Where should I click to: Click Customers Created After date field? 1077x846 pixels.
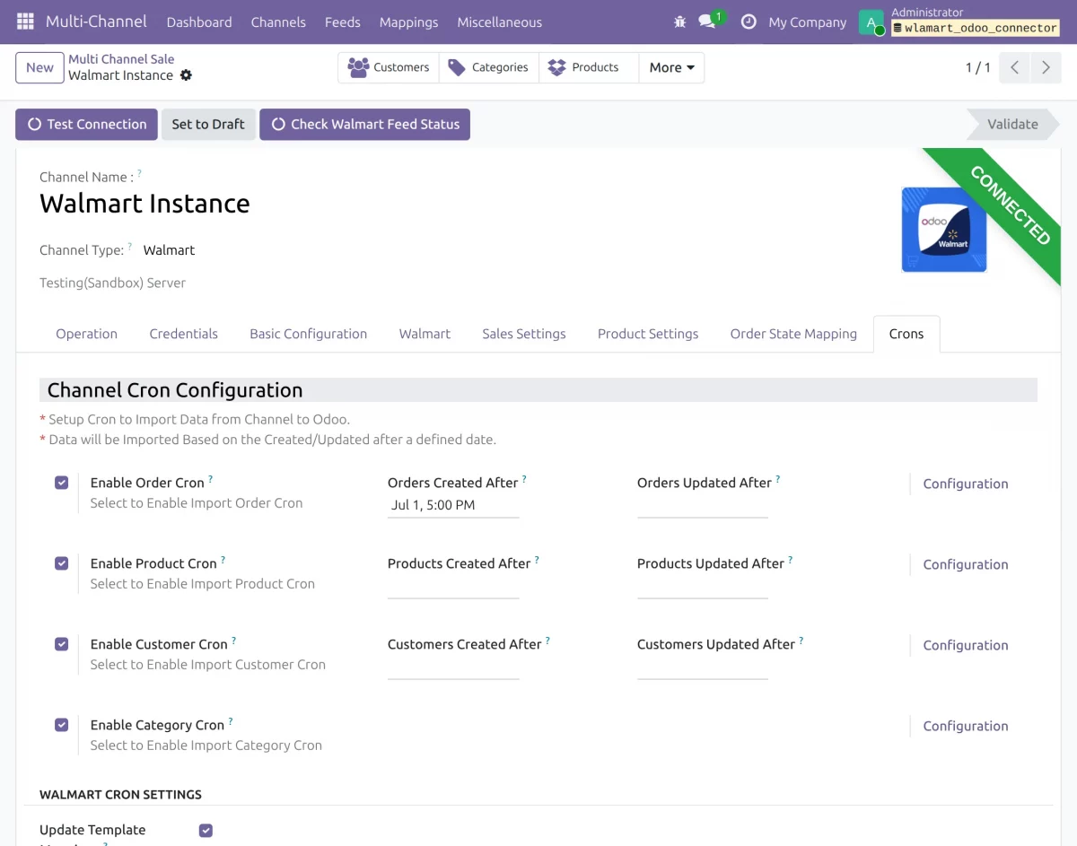[453, 667]
